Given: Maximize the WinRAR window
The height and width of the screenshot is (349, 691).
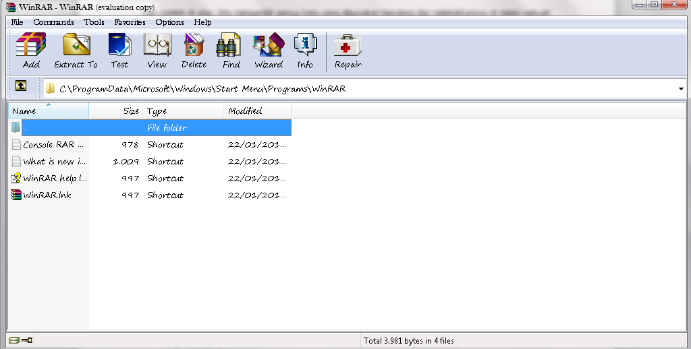Looking at the screenshot, I should [x=655, y=5].
